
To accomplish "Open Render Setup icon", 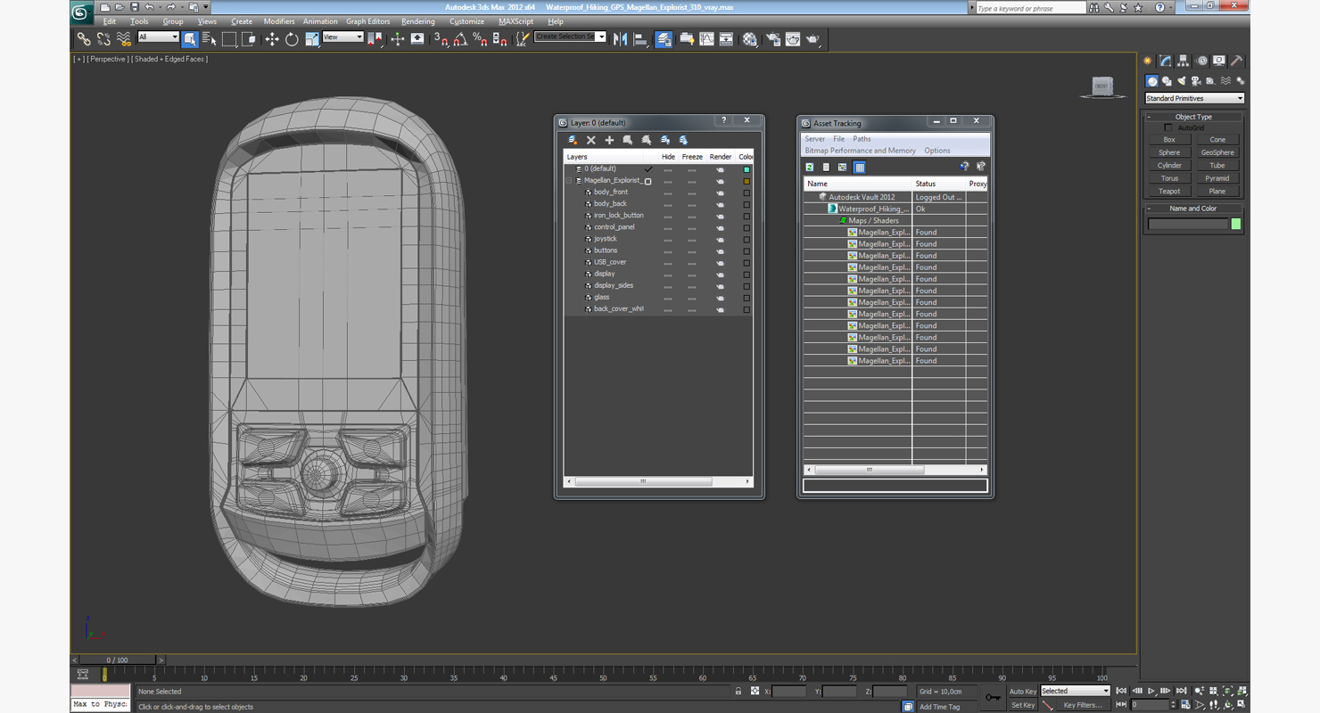I will pyautogui.click(x=772, y=39).
